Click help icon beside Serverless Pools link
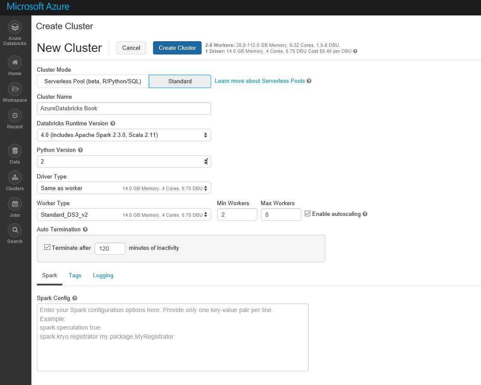This screenshot has height=385, width=481. coord(309,81)
